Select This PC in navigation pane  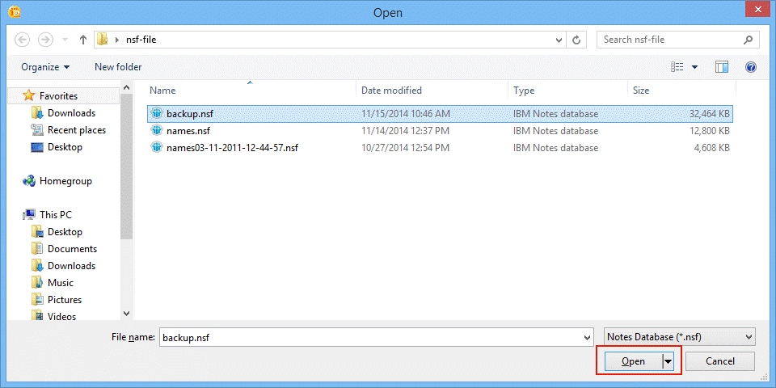56,215
